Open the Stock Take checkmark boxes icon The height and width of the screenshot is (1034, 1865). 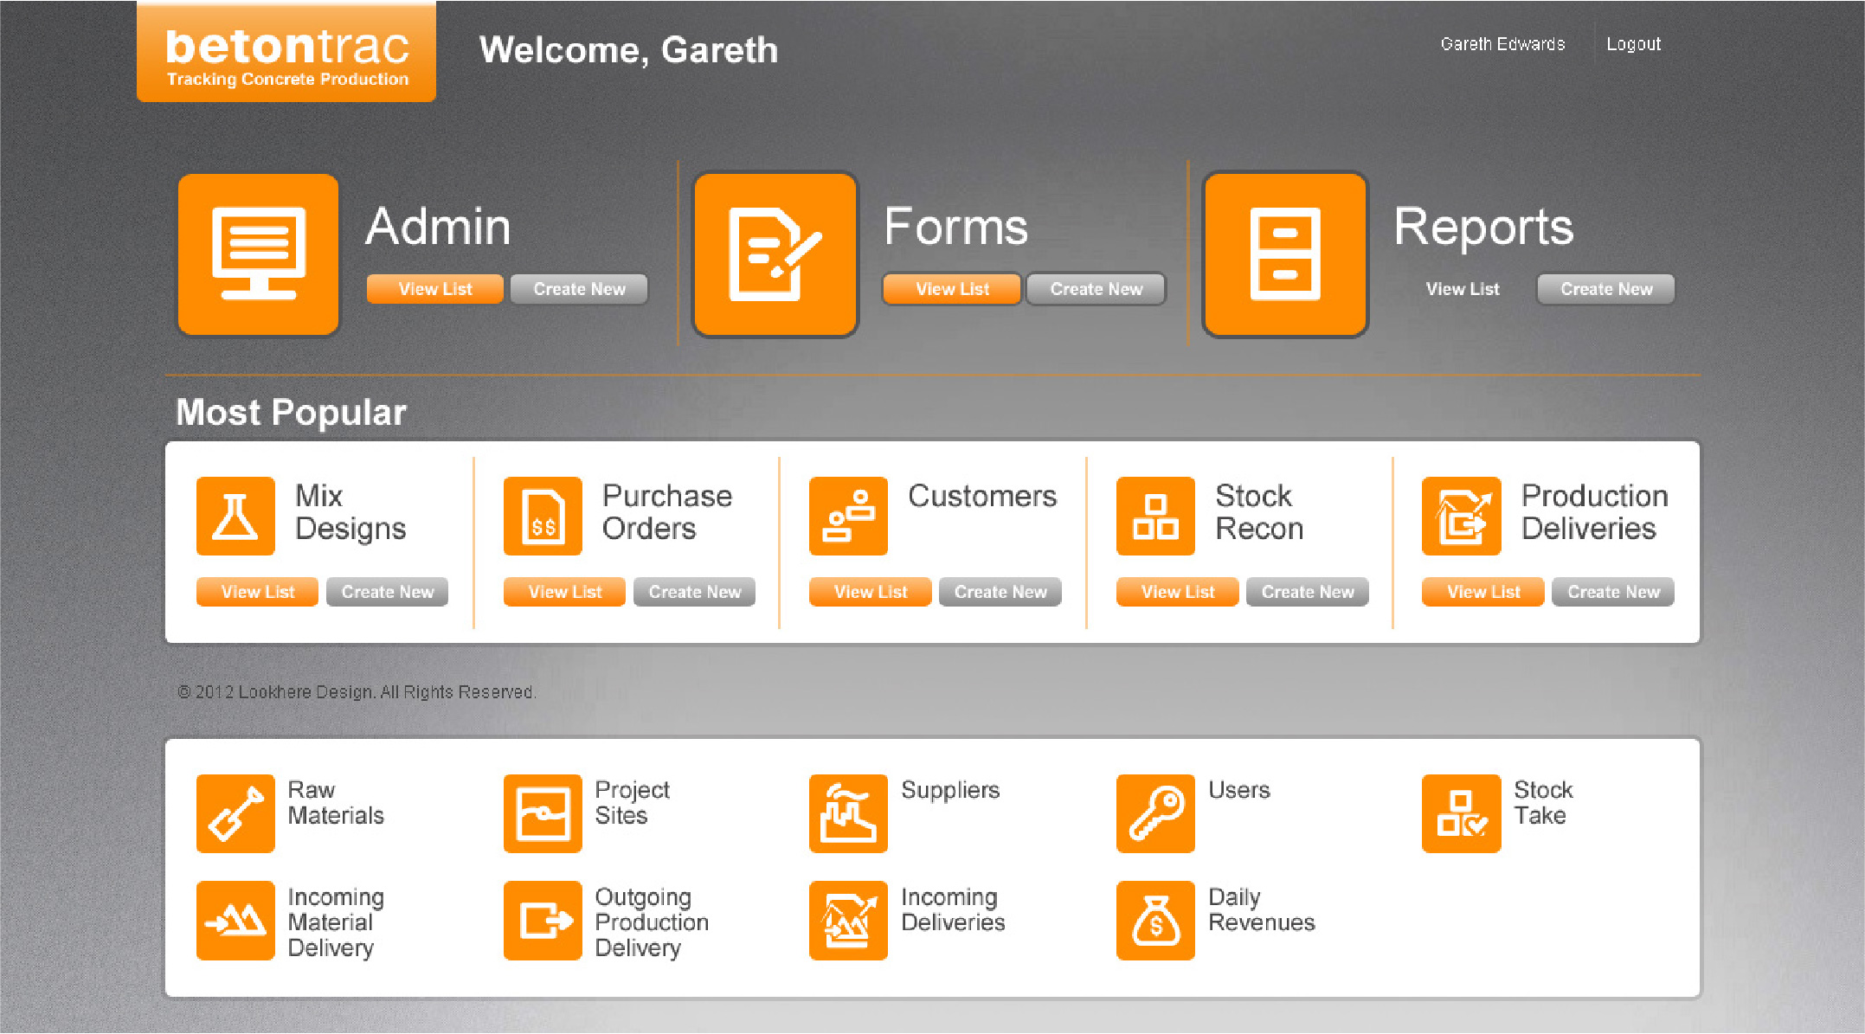(1461, 813)
